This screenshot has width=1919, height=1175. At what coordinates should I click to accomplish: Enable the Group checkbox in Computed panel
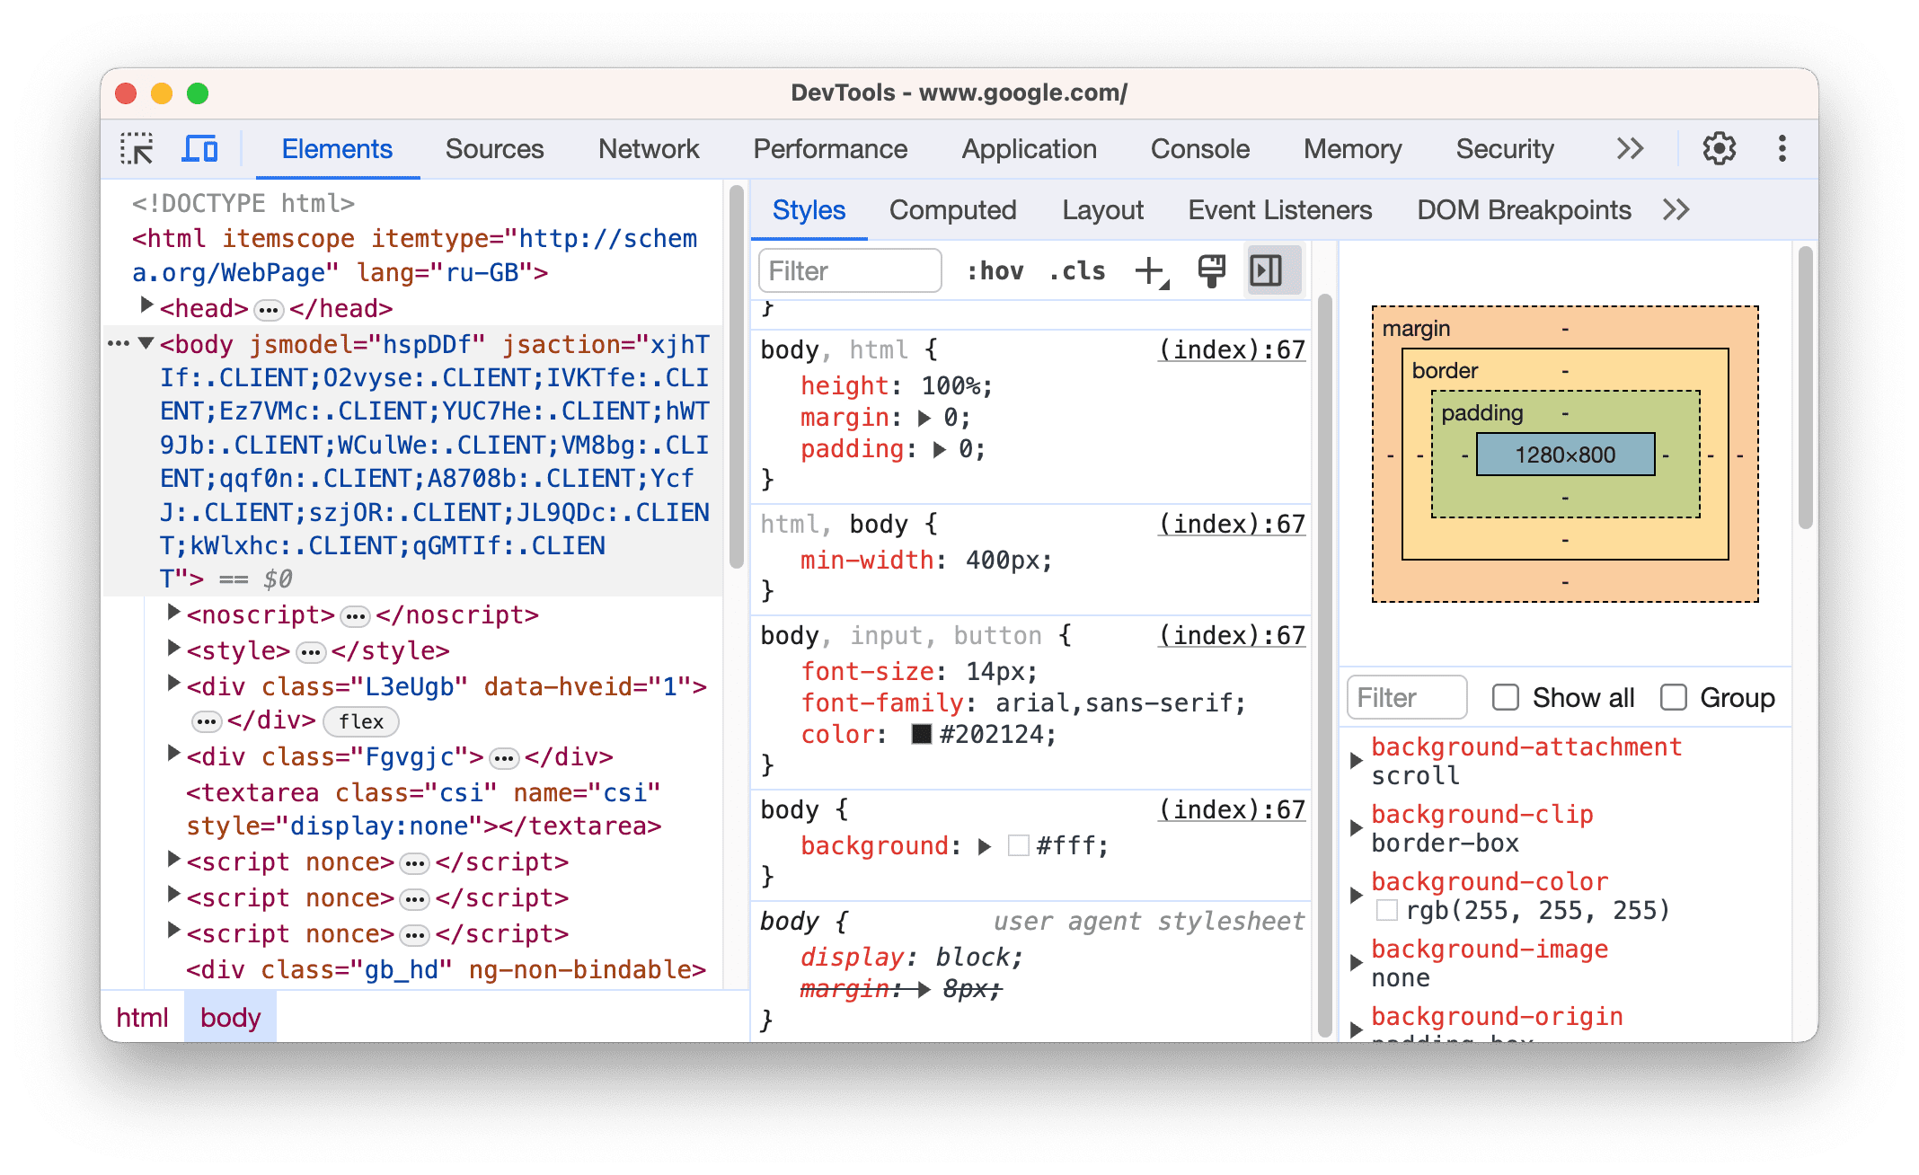tap(1674, 698)
